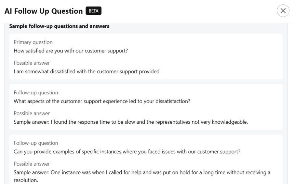Click the BETA badge beside the title
The image size is (293, 184).
point(93,11)
